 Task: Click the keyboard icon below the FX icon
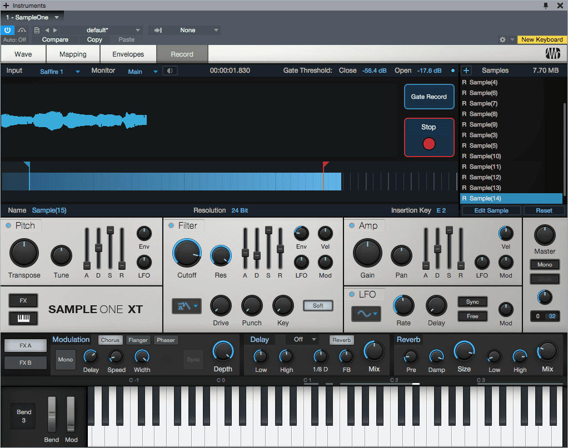[23, 318]
